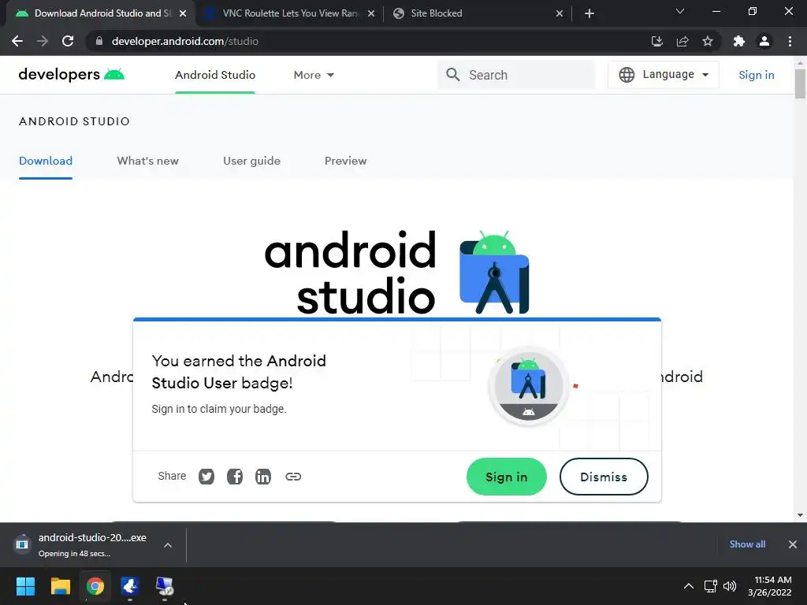The width and height of the screenshot is (807, 605).
Task: Click the volume speaker tray icon
Action: [x=730, y=586]
